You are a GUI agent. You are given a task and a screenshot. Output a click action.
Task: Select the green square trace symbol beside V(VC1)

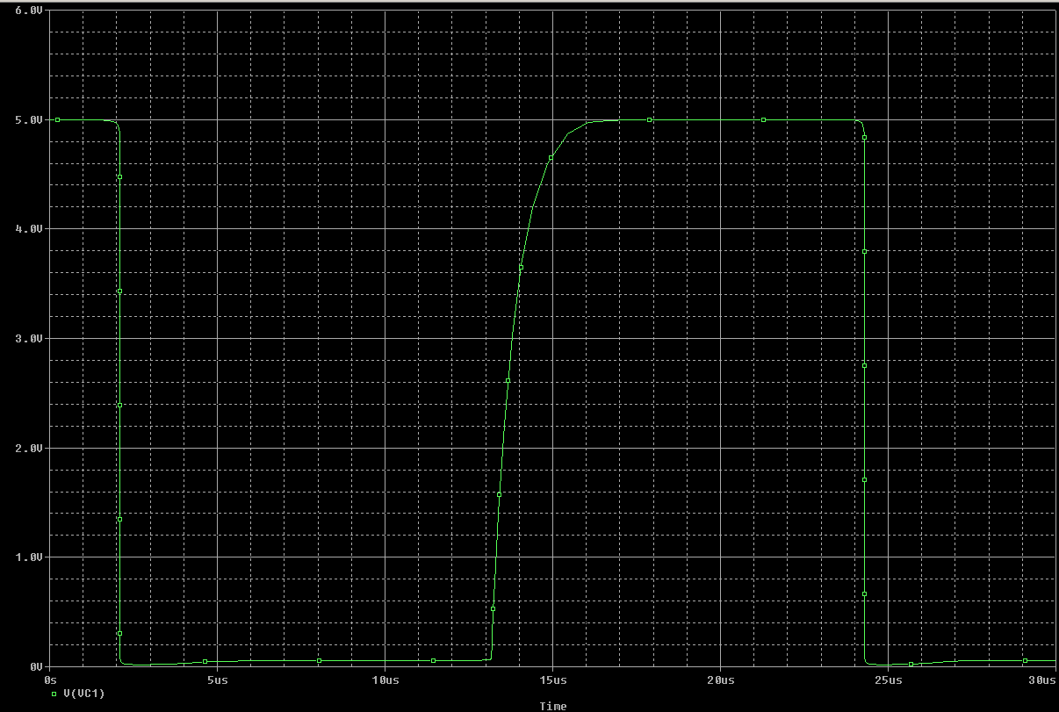click(54, 693)
